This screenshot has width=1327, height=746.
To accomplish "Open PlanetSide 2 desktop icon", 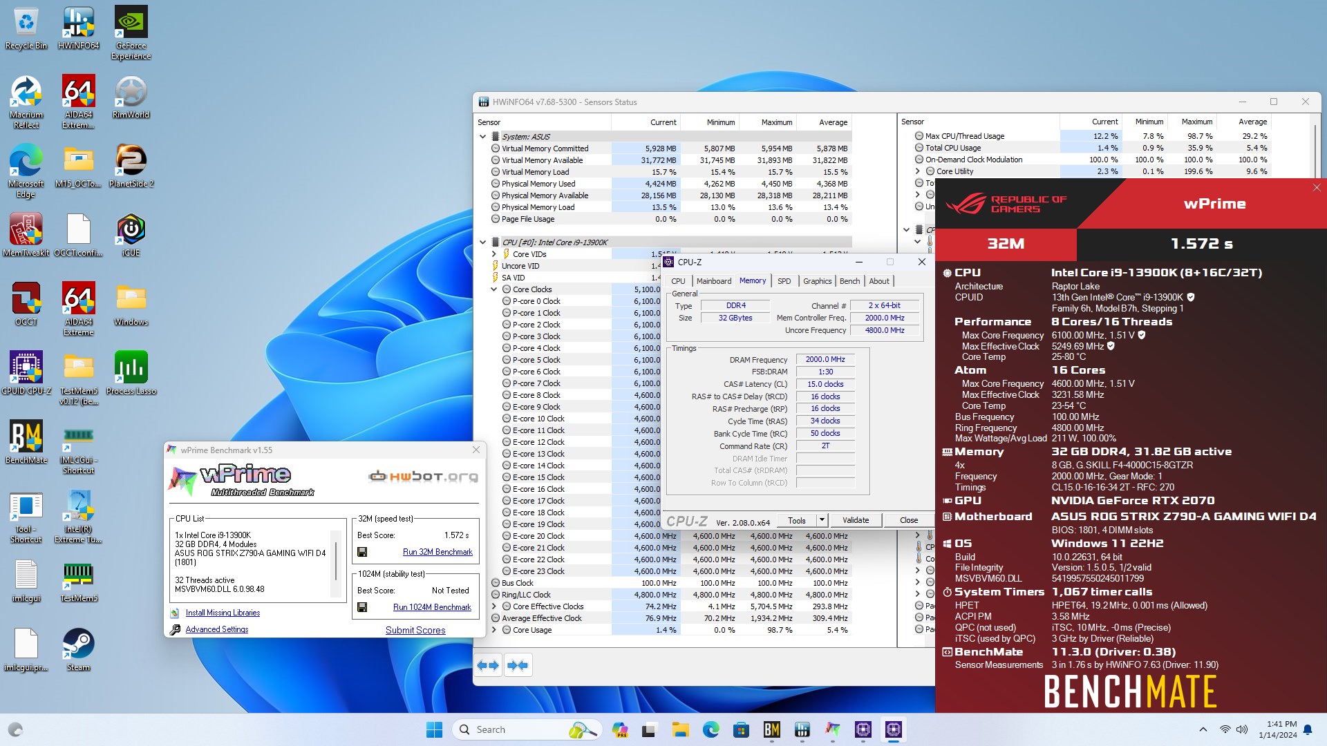I will click(x=131, y=166).
